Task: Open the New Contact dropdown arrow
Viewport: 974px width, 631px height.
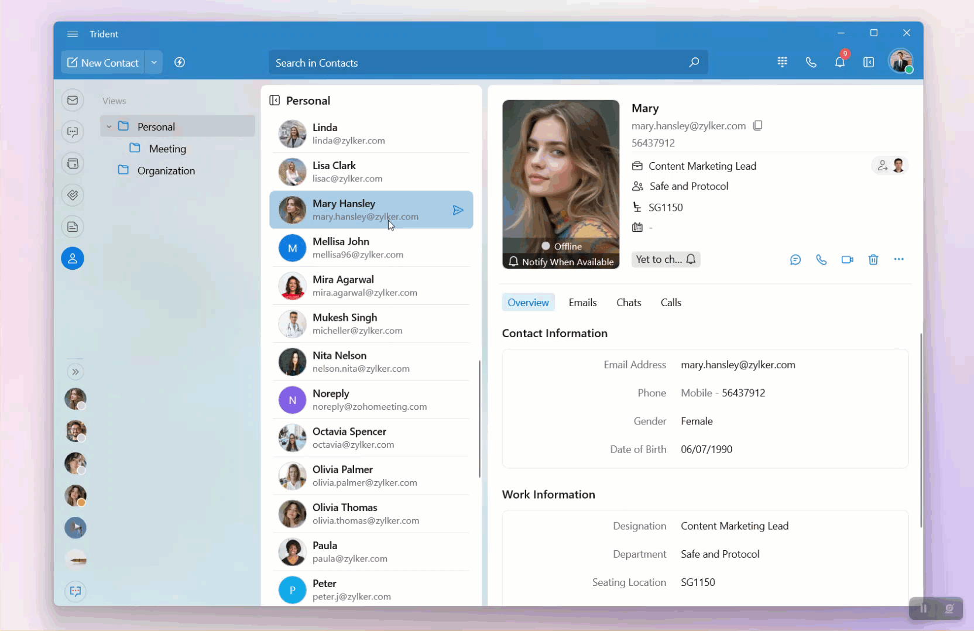Action: (x=154, y=62)
